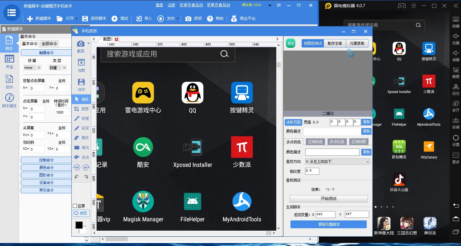The width and height of the screenshot is (461, 246).
Task: Select the 填充 fill tool
Action: pyautogui.click(x=81, y=148)
